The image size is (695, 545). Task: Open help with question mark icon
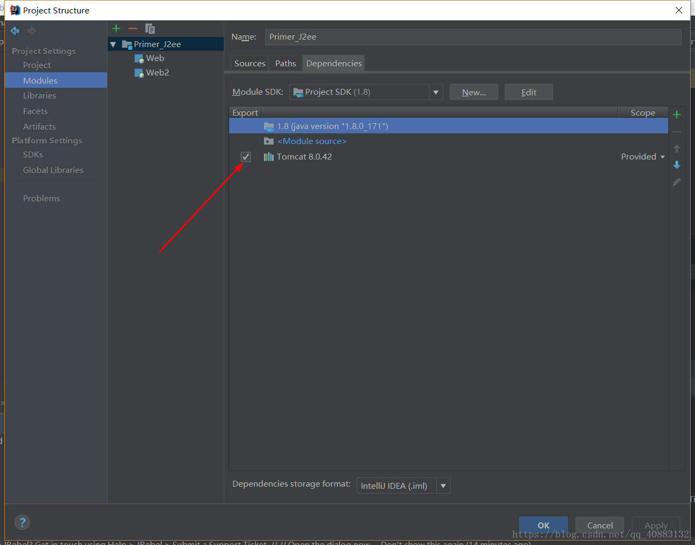click(22, 523)
